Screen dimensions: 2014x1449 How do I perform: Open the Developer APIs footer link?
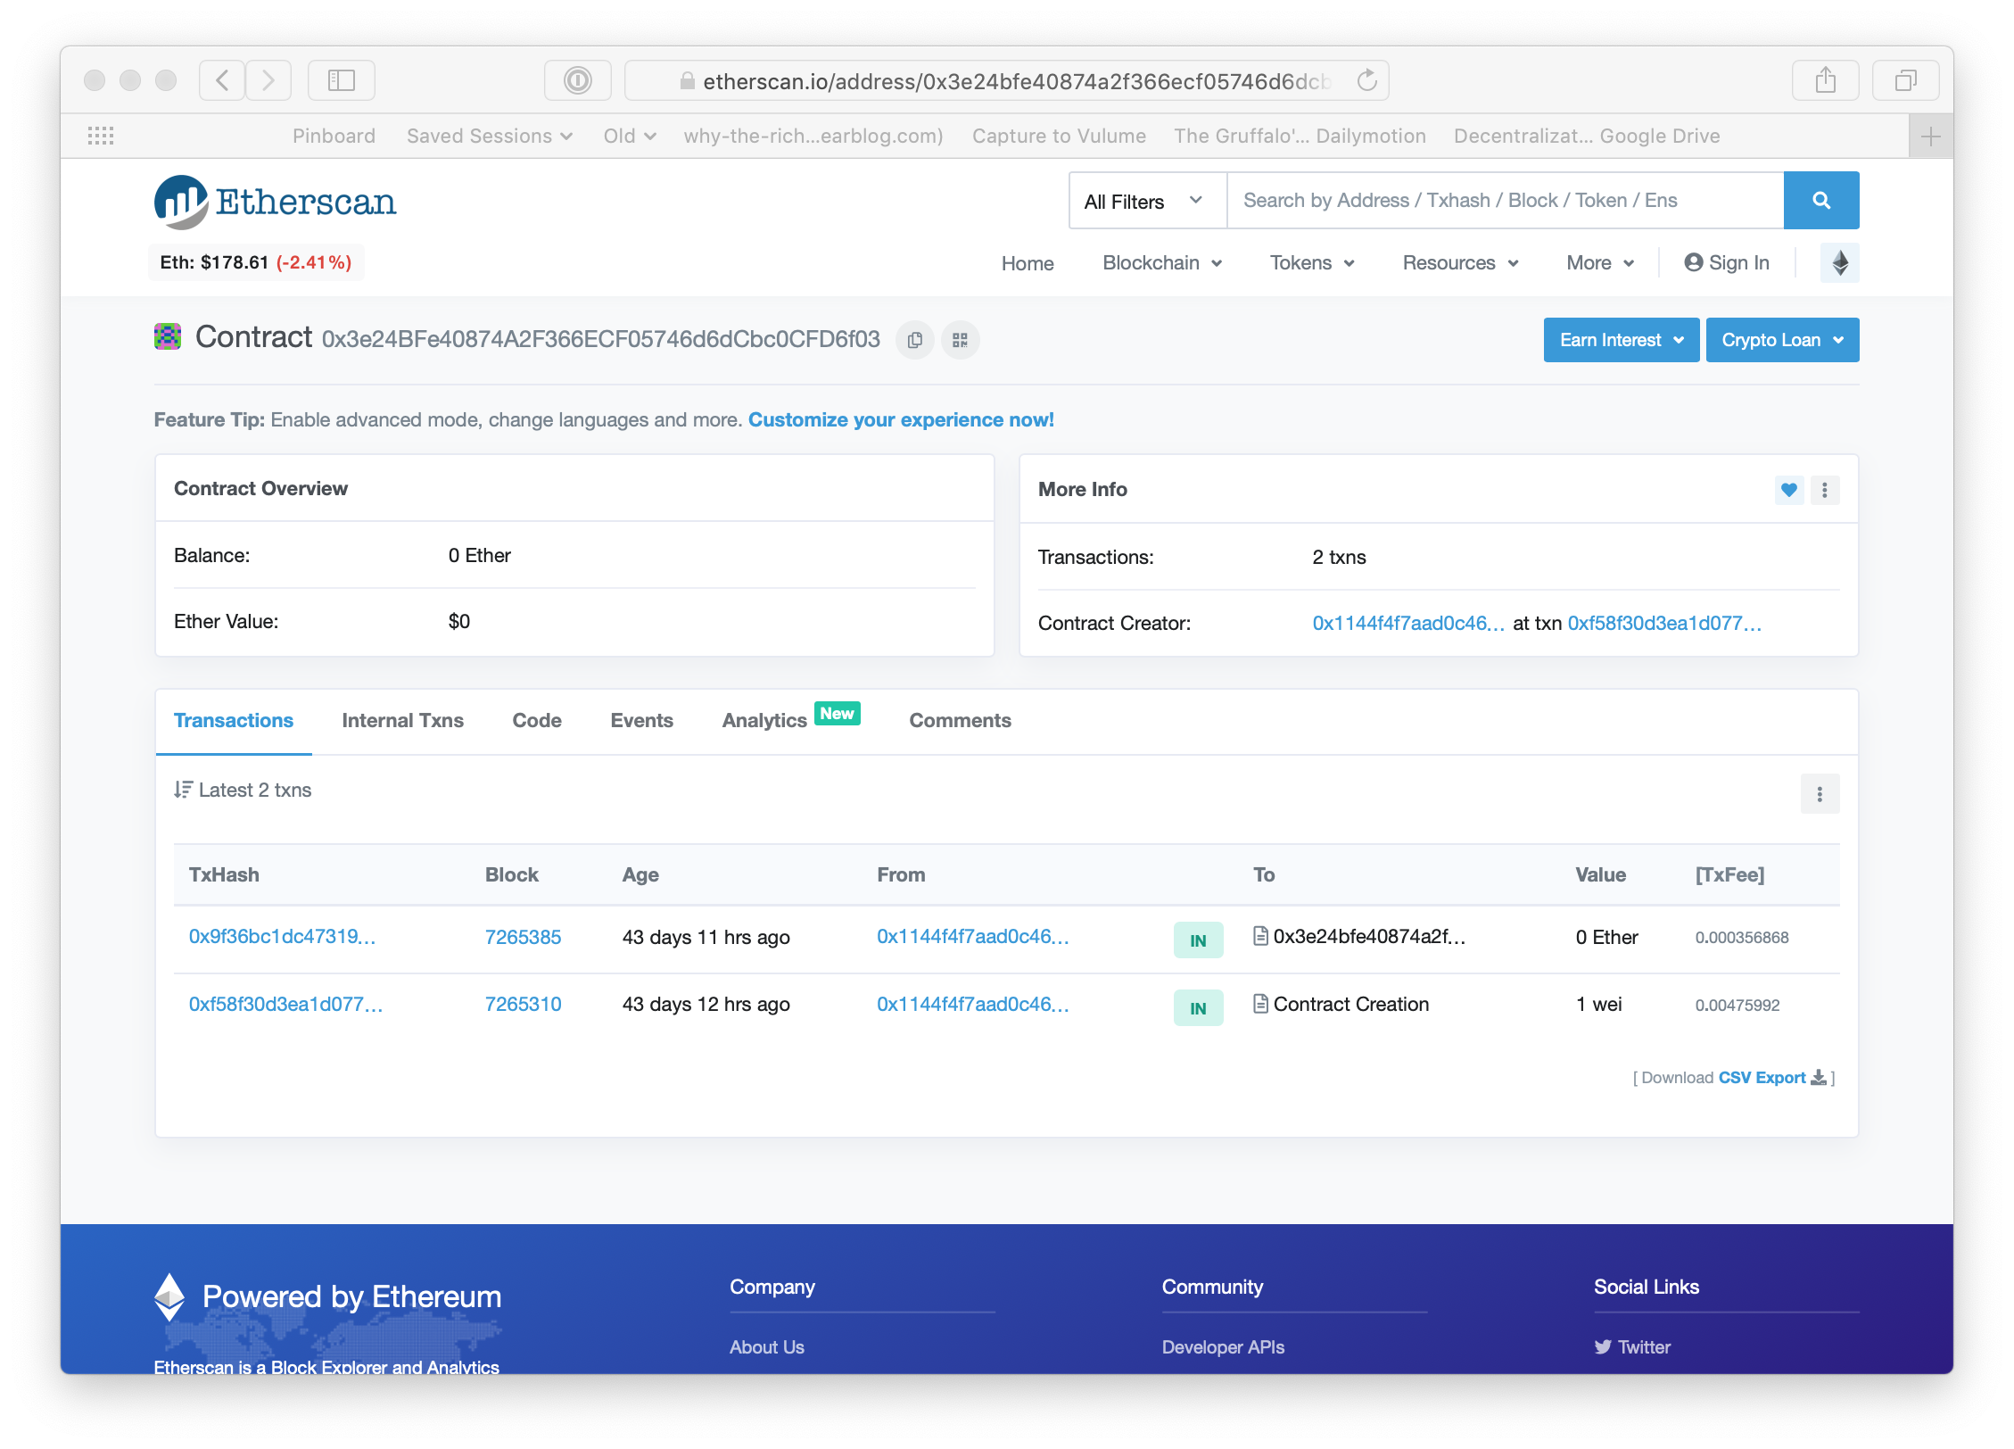[x=1223, y=1347]
